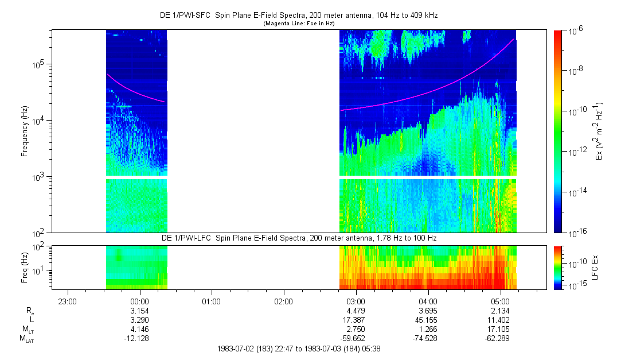The image size is (621, 356).
Task: Select the 04:00 time tick label
Action: click(x=428, y=301)
